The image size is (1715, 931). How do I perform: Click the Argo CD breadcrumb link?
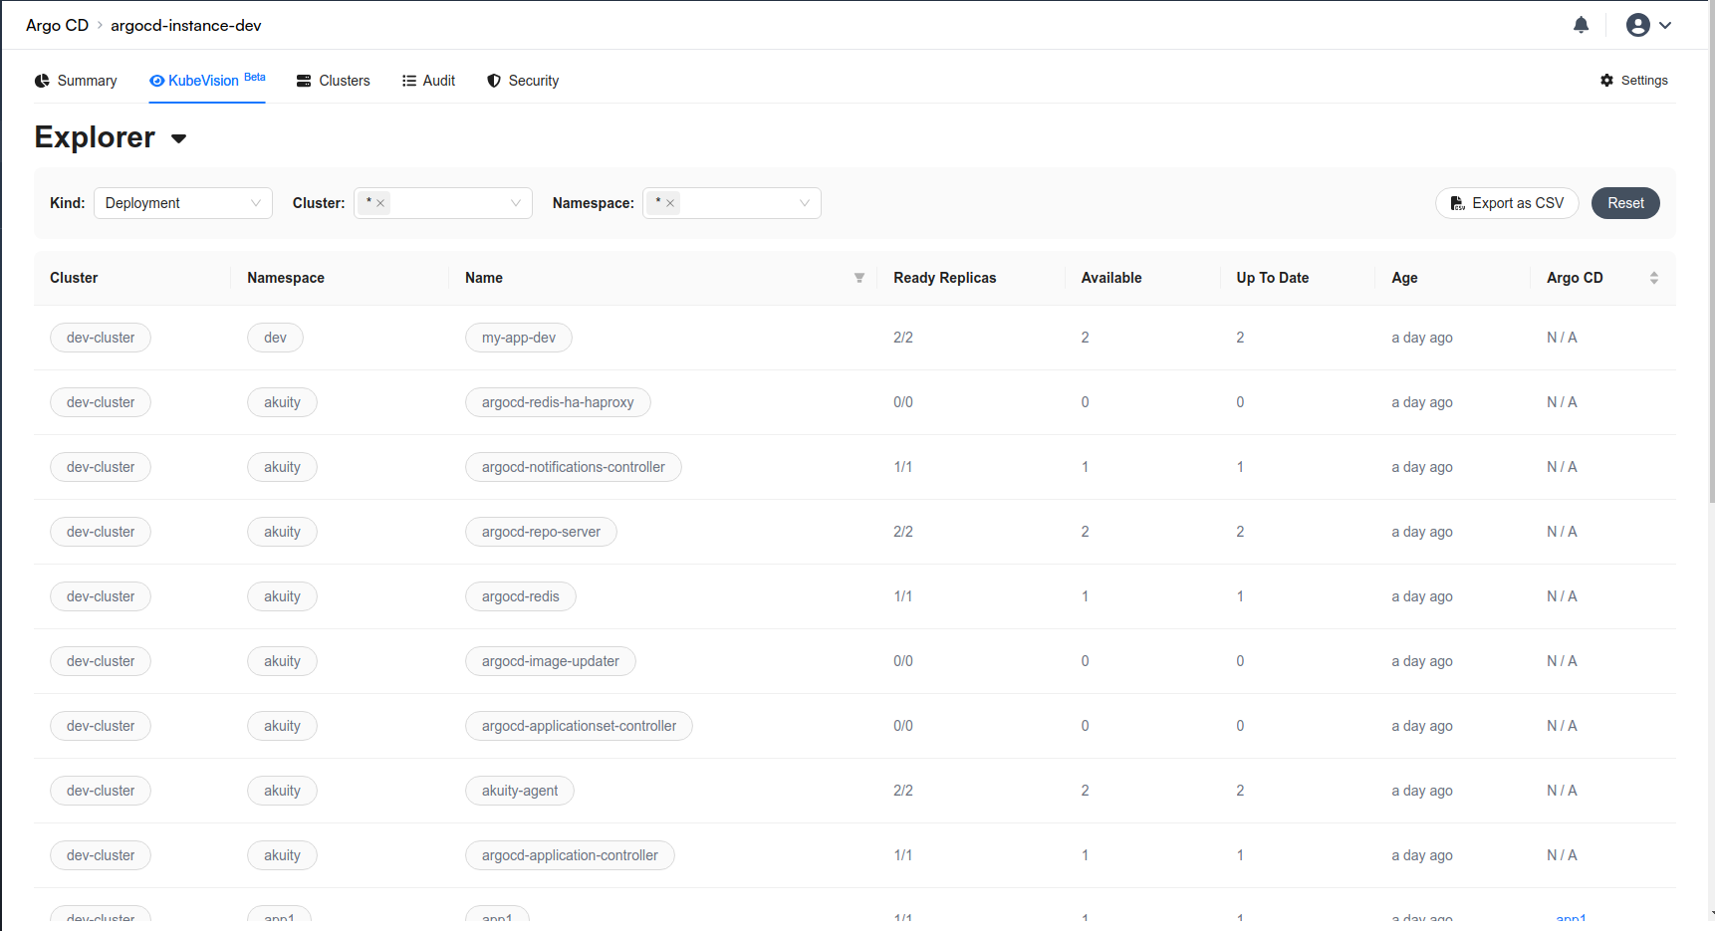tap(57, 25)
